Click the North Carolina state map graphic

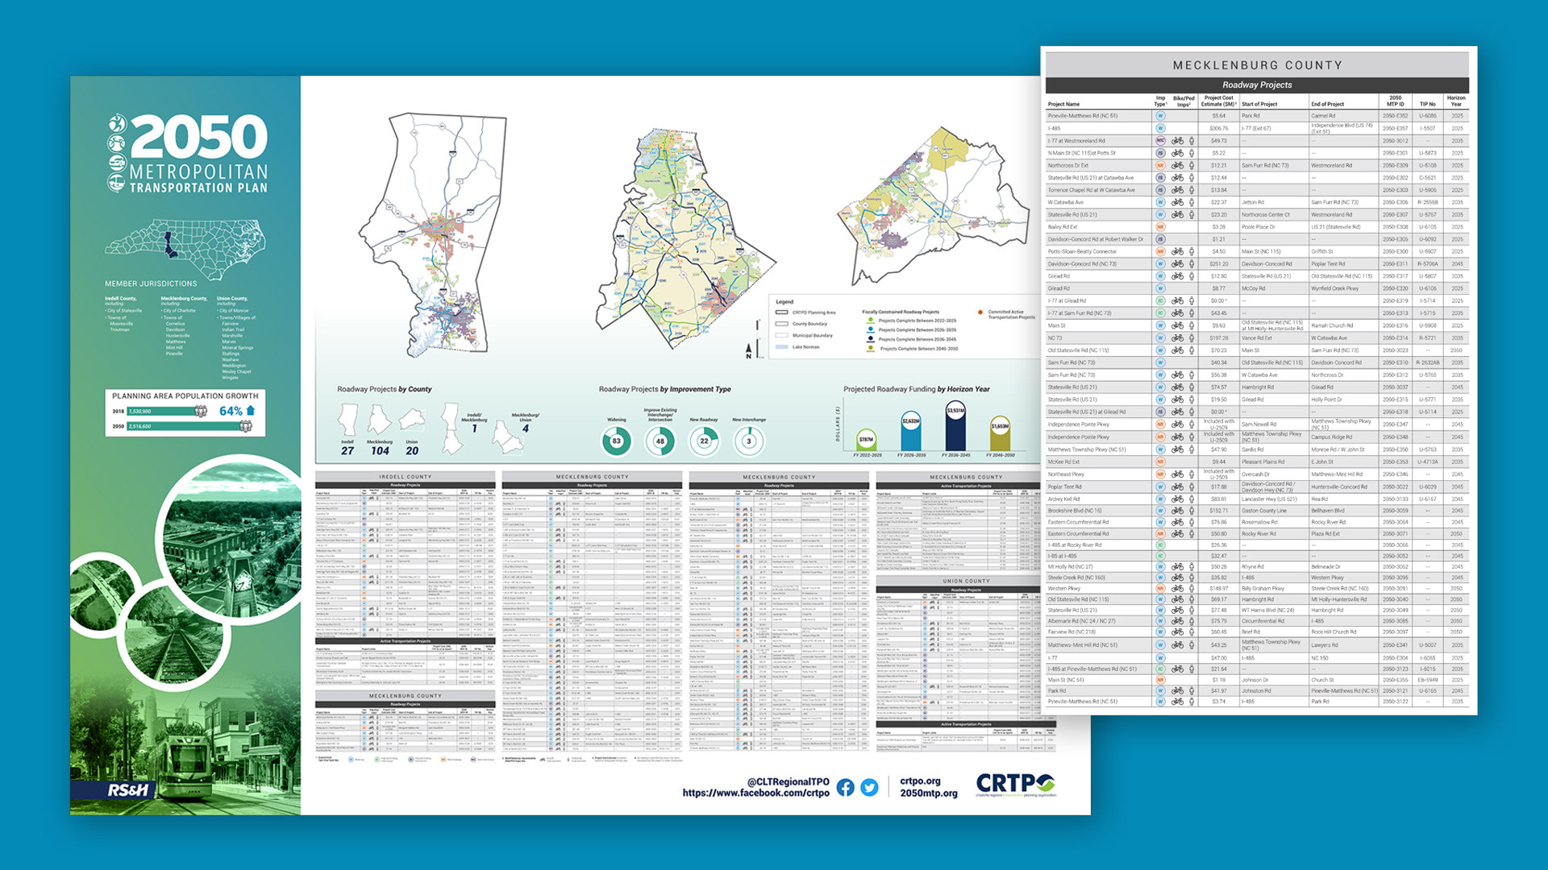[185, 247]
